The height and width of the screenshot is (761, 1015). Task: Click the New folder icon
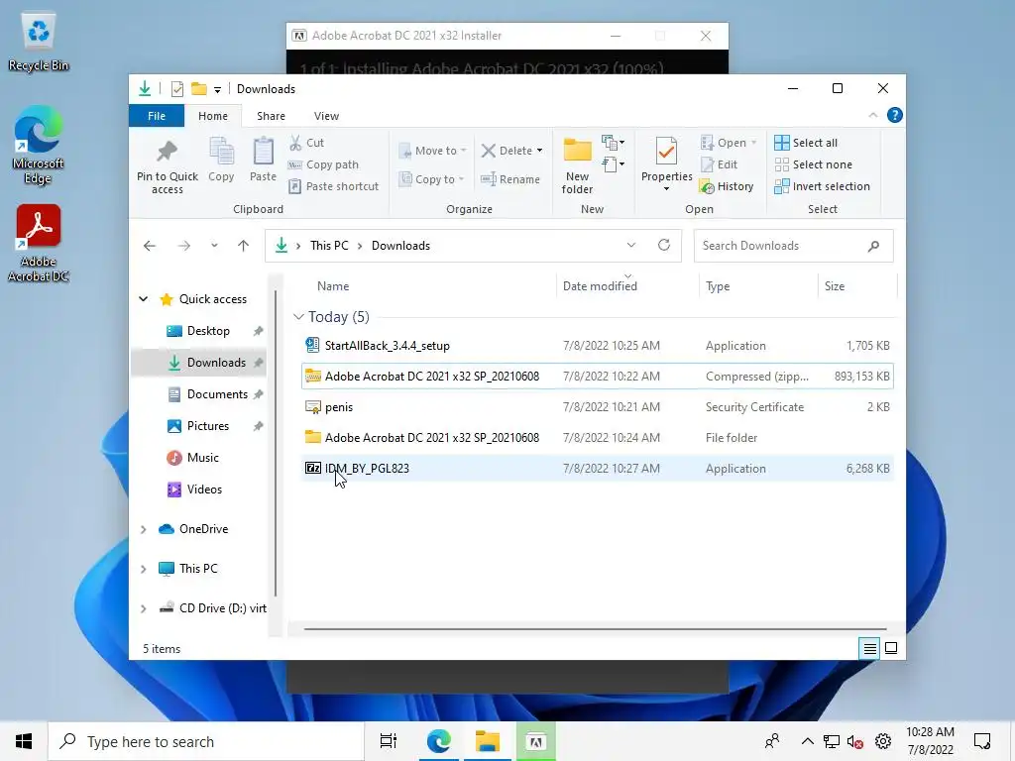point(577,151)
